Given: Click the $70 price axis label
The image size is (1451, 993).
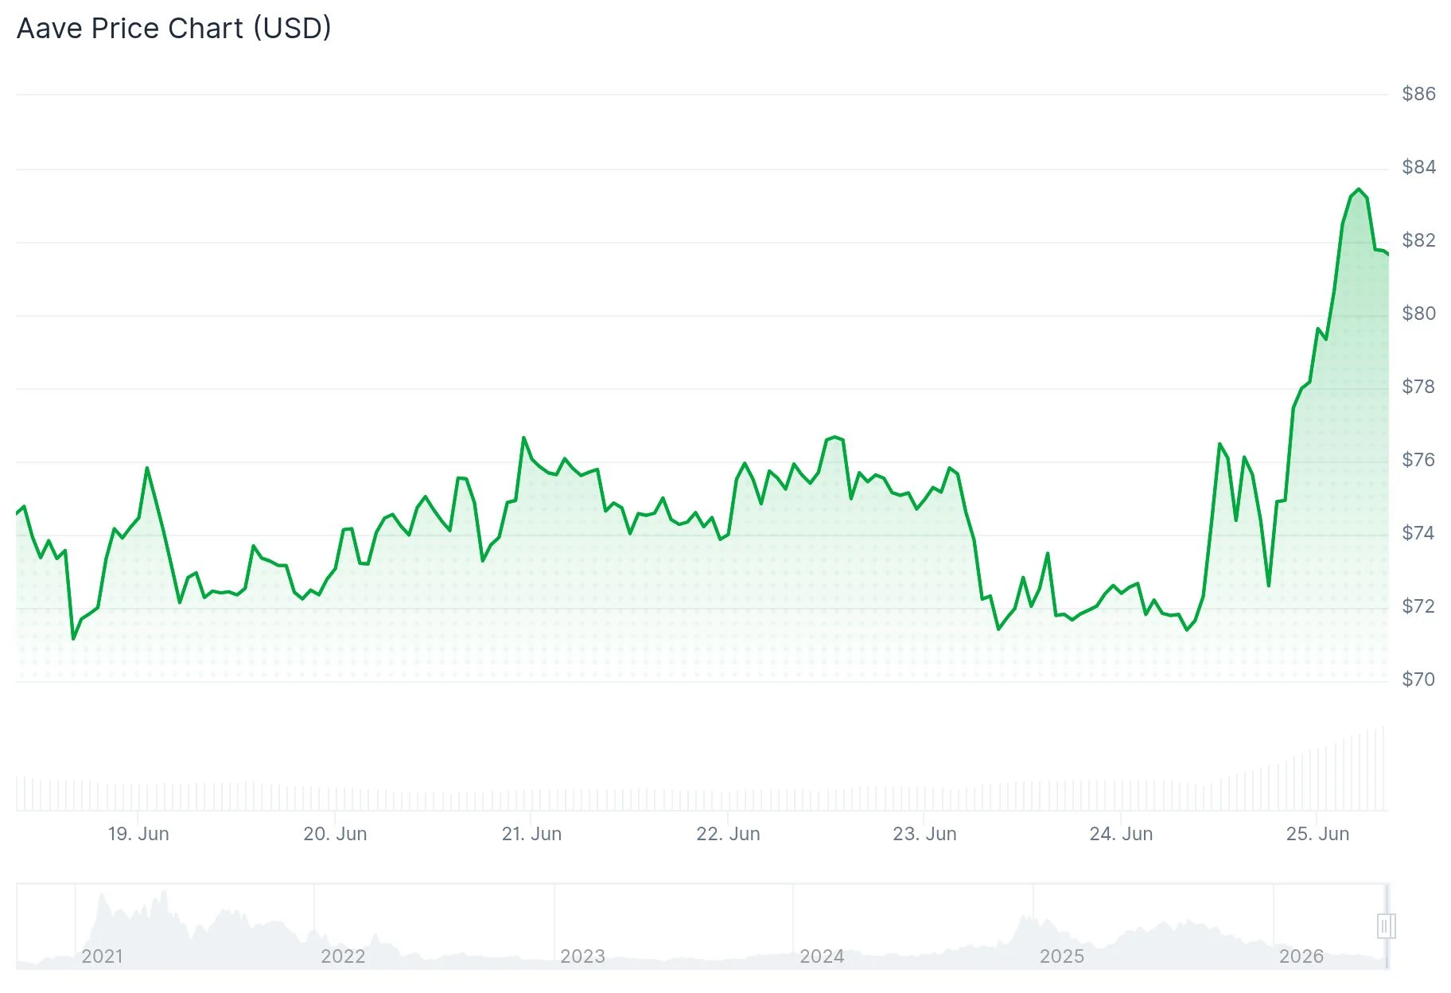Looking at the screenshot, I should coord(1418,680).
